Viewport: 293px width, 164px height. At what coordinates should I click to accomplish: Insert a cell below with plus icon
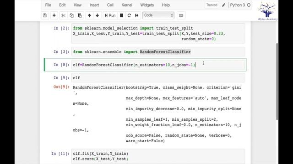tap(54, 15)
